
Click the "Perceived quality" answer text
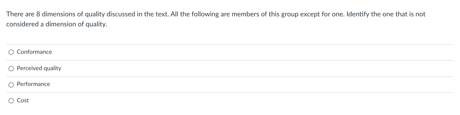pos(39,68)
